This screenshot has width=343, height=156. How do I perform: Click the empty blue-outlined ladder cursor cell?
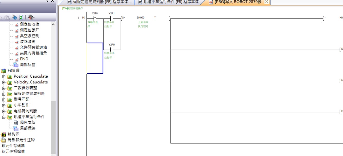click(x=95, y=58)
